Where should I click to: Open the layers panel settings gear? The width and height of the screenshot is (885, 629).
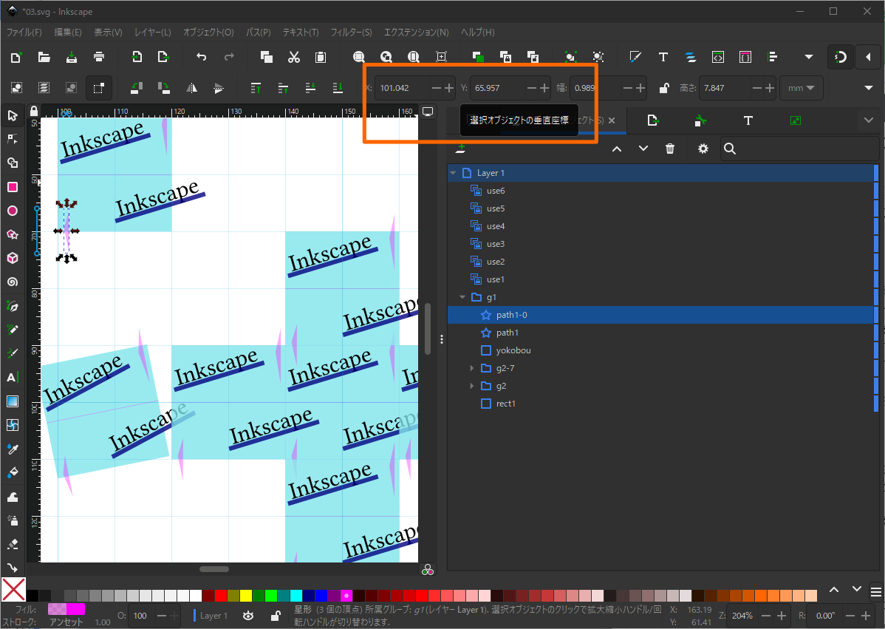(703, 149)
